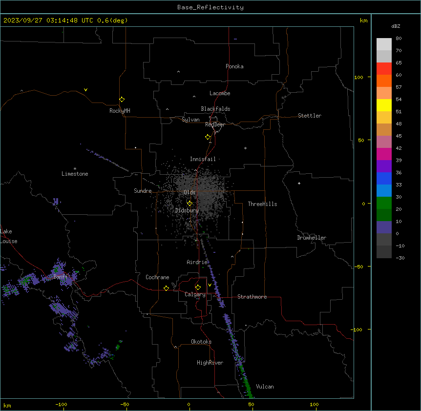Click the Limestone label
Viewport: 421px width, 411px height.
click(75, 174)
